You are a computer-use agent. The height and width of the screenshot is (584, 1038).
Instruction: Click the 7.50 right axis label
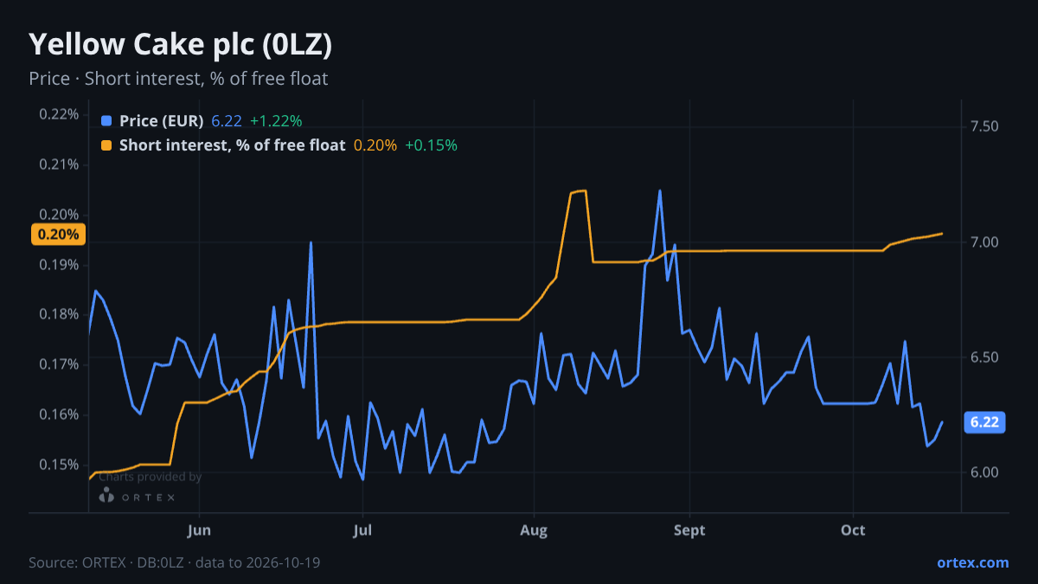click(984, 126)
